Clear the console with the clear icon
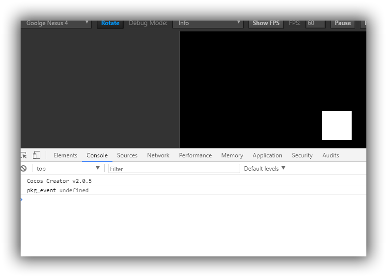The width and height of the screenshot is (387, 277). [24, 169]
